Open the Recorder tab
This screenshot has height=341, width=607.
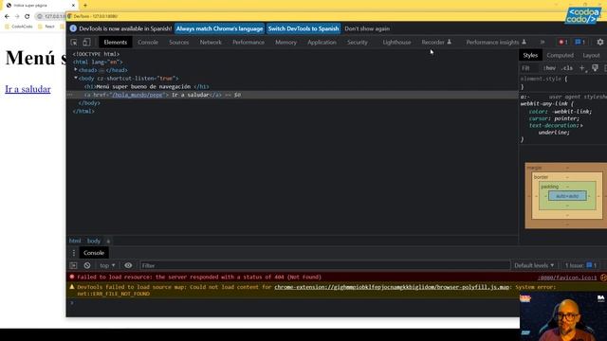point(436,42)
